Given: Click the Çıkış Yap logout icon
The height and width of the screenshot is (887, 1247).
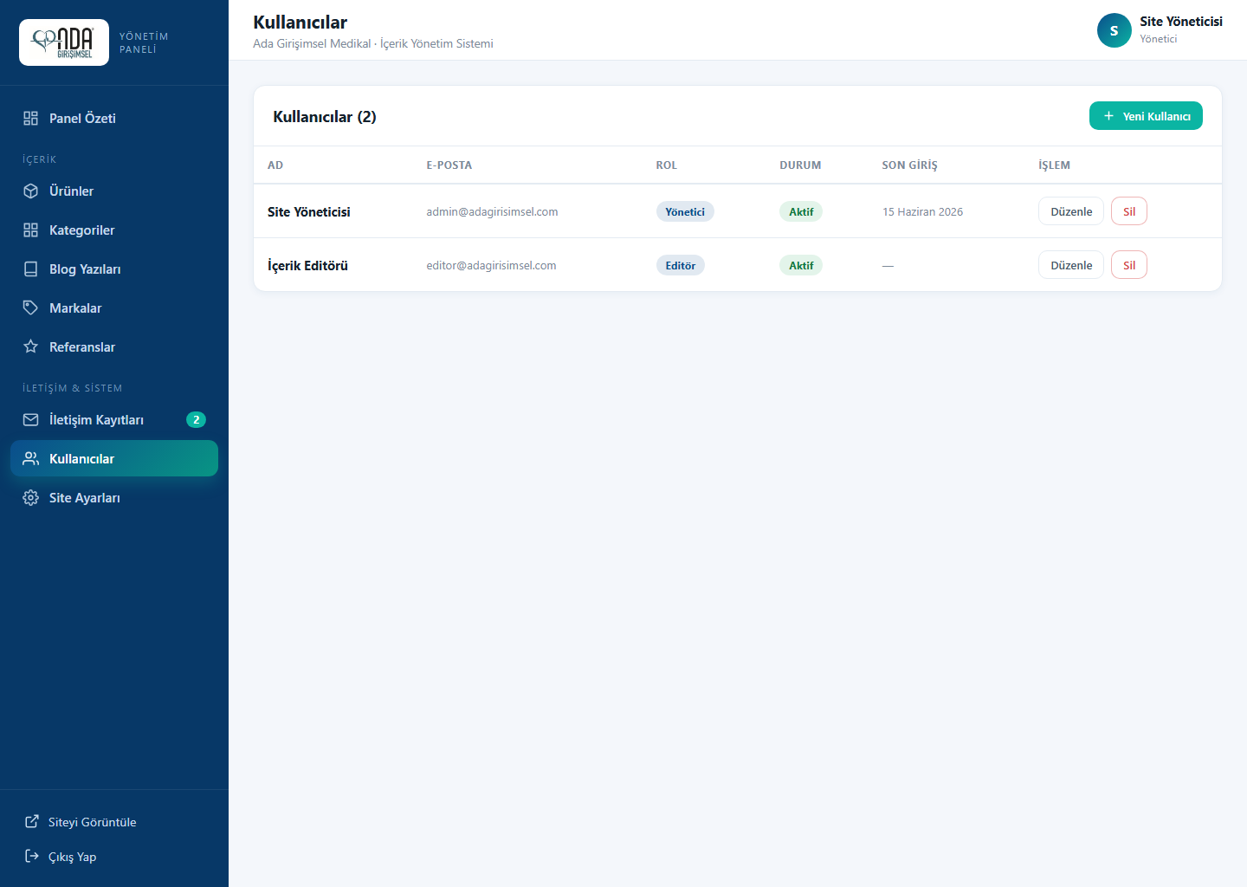Looking at the screenshot, I should pyautogui.click(x=32, y=857).
